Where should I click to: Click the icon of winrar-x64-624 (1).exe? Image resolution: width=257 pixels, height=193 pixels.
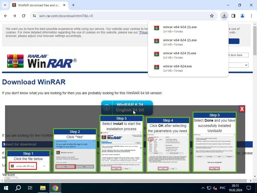pyautogui.click(x=157, y=54)
